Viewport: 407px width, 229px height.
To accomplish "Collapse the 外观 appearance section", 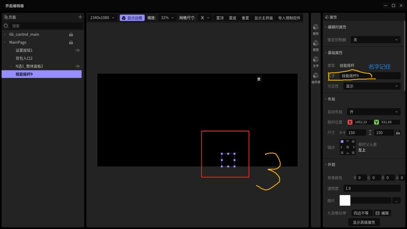I will point(326,165).
